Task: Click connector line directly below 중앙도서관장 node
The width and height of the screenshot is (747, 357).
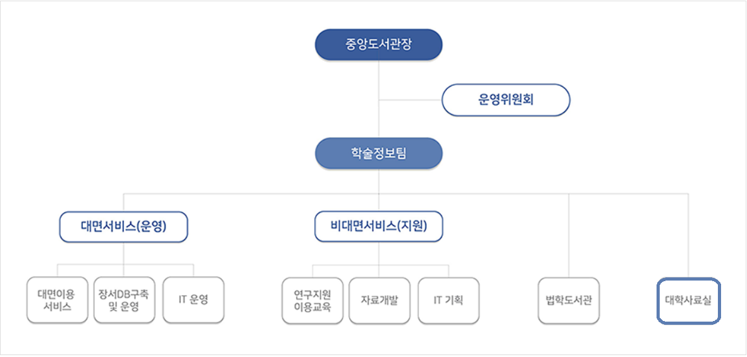Action: [379, 80]
